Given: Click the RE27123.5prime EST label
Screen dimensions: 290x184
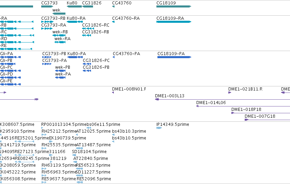Looking at the screenshot, I should click(32, 152).
